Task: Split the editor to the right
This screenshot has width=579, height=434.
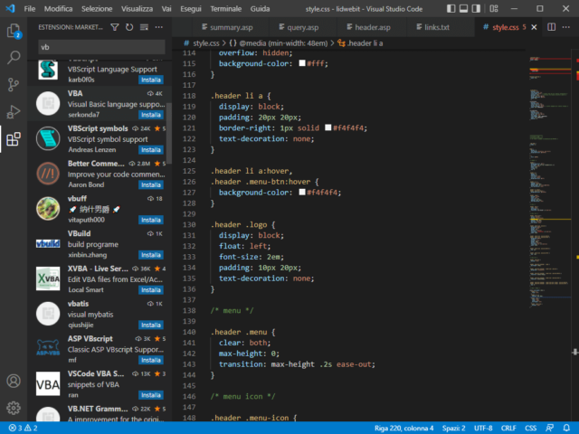Action: point(551,27)
